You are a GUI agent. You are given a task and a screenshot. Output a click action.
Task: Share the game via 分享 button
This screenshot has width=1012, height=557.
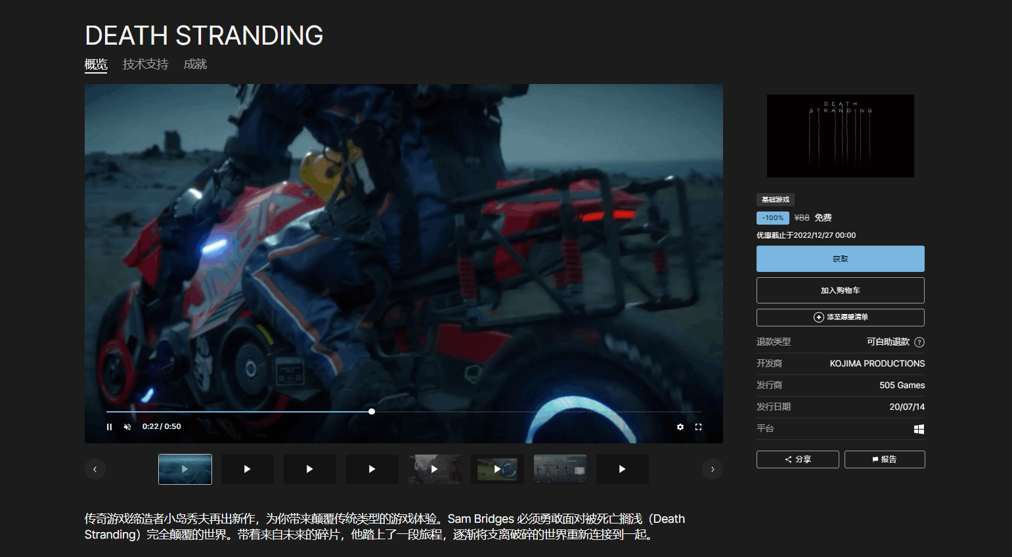point(797,460)
